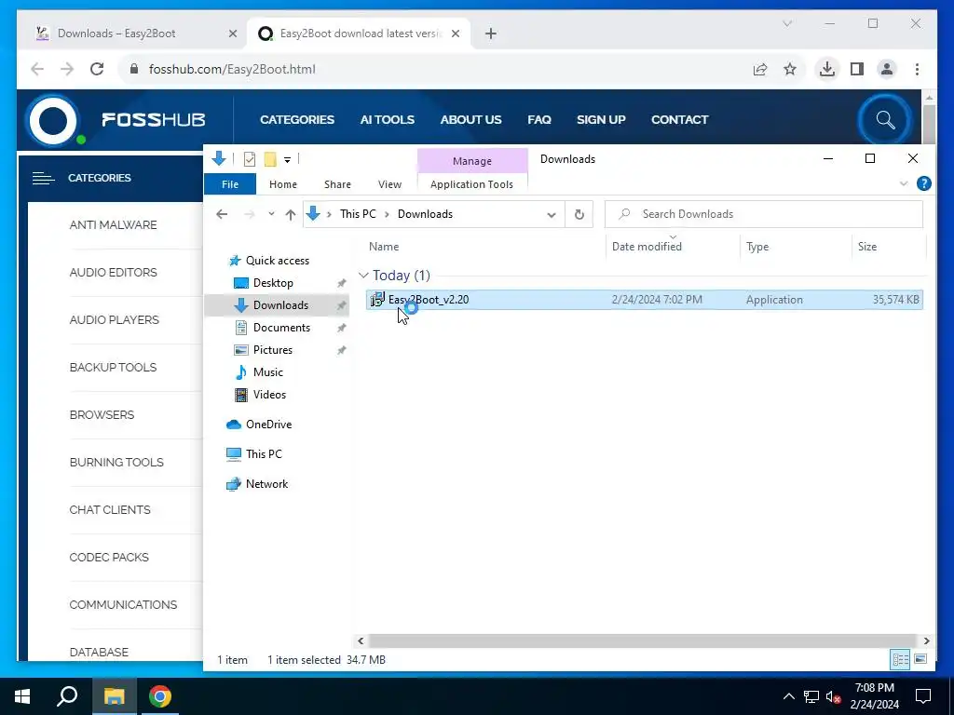The image size is (954, 715).
Task: Open Desktop in the navigation pane
Action: pos(273,283)
